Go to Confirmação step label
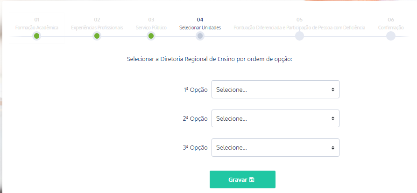The height and width of the screenshot is (193, 417). [390, 28]
